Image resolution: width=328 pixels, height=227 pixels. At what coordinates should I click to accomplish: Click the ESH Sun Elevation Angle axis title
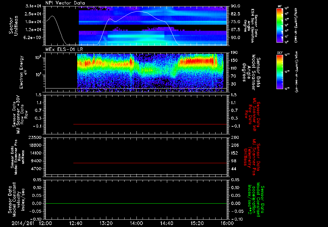(250, 26)
